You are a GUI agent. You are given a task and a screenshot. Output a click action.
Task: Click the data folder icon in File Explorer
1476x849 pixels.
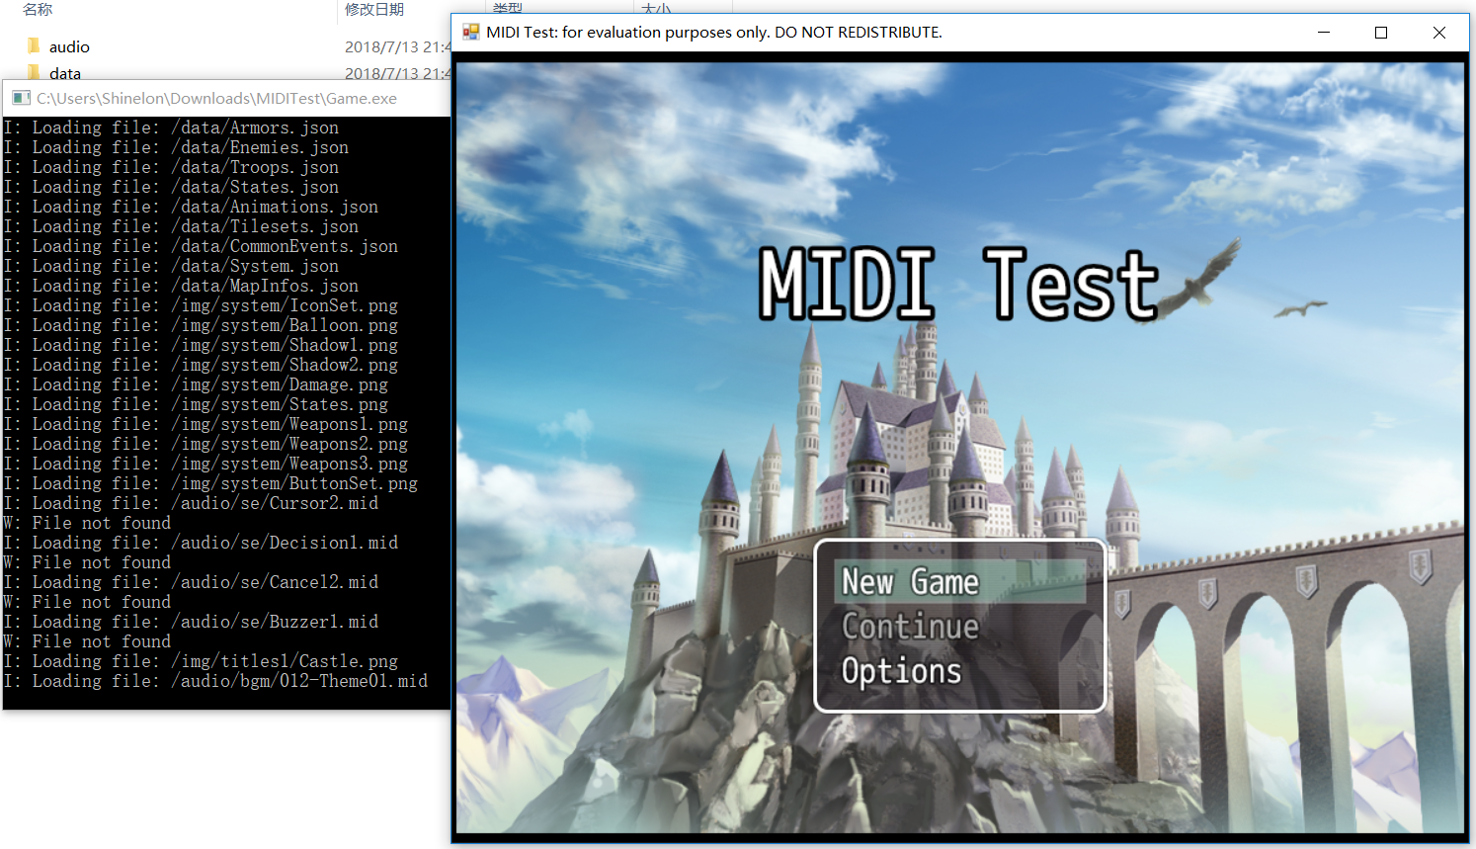click(x=34, y=72)
